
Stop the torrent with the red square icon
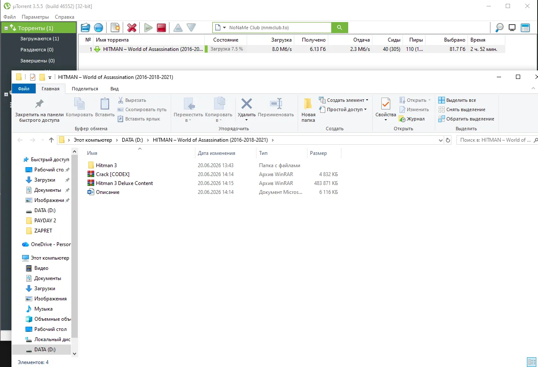tap(161, 28)
